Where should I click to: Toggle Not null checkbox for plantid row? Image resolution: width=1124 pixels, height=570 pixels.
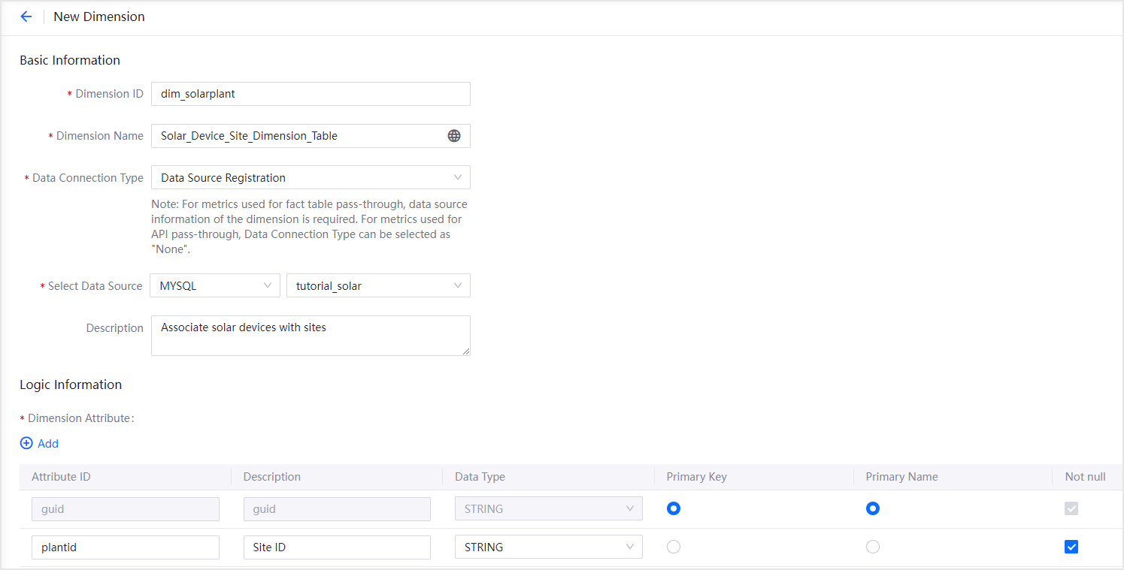coord(1071,547)
